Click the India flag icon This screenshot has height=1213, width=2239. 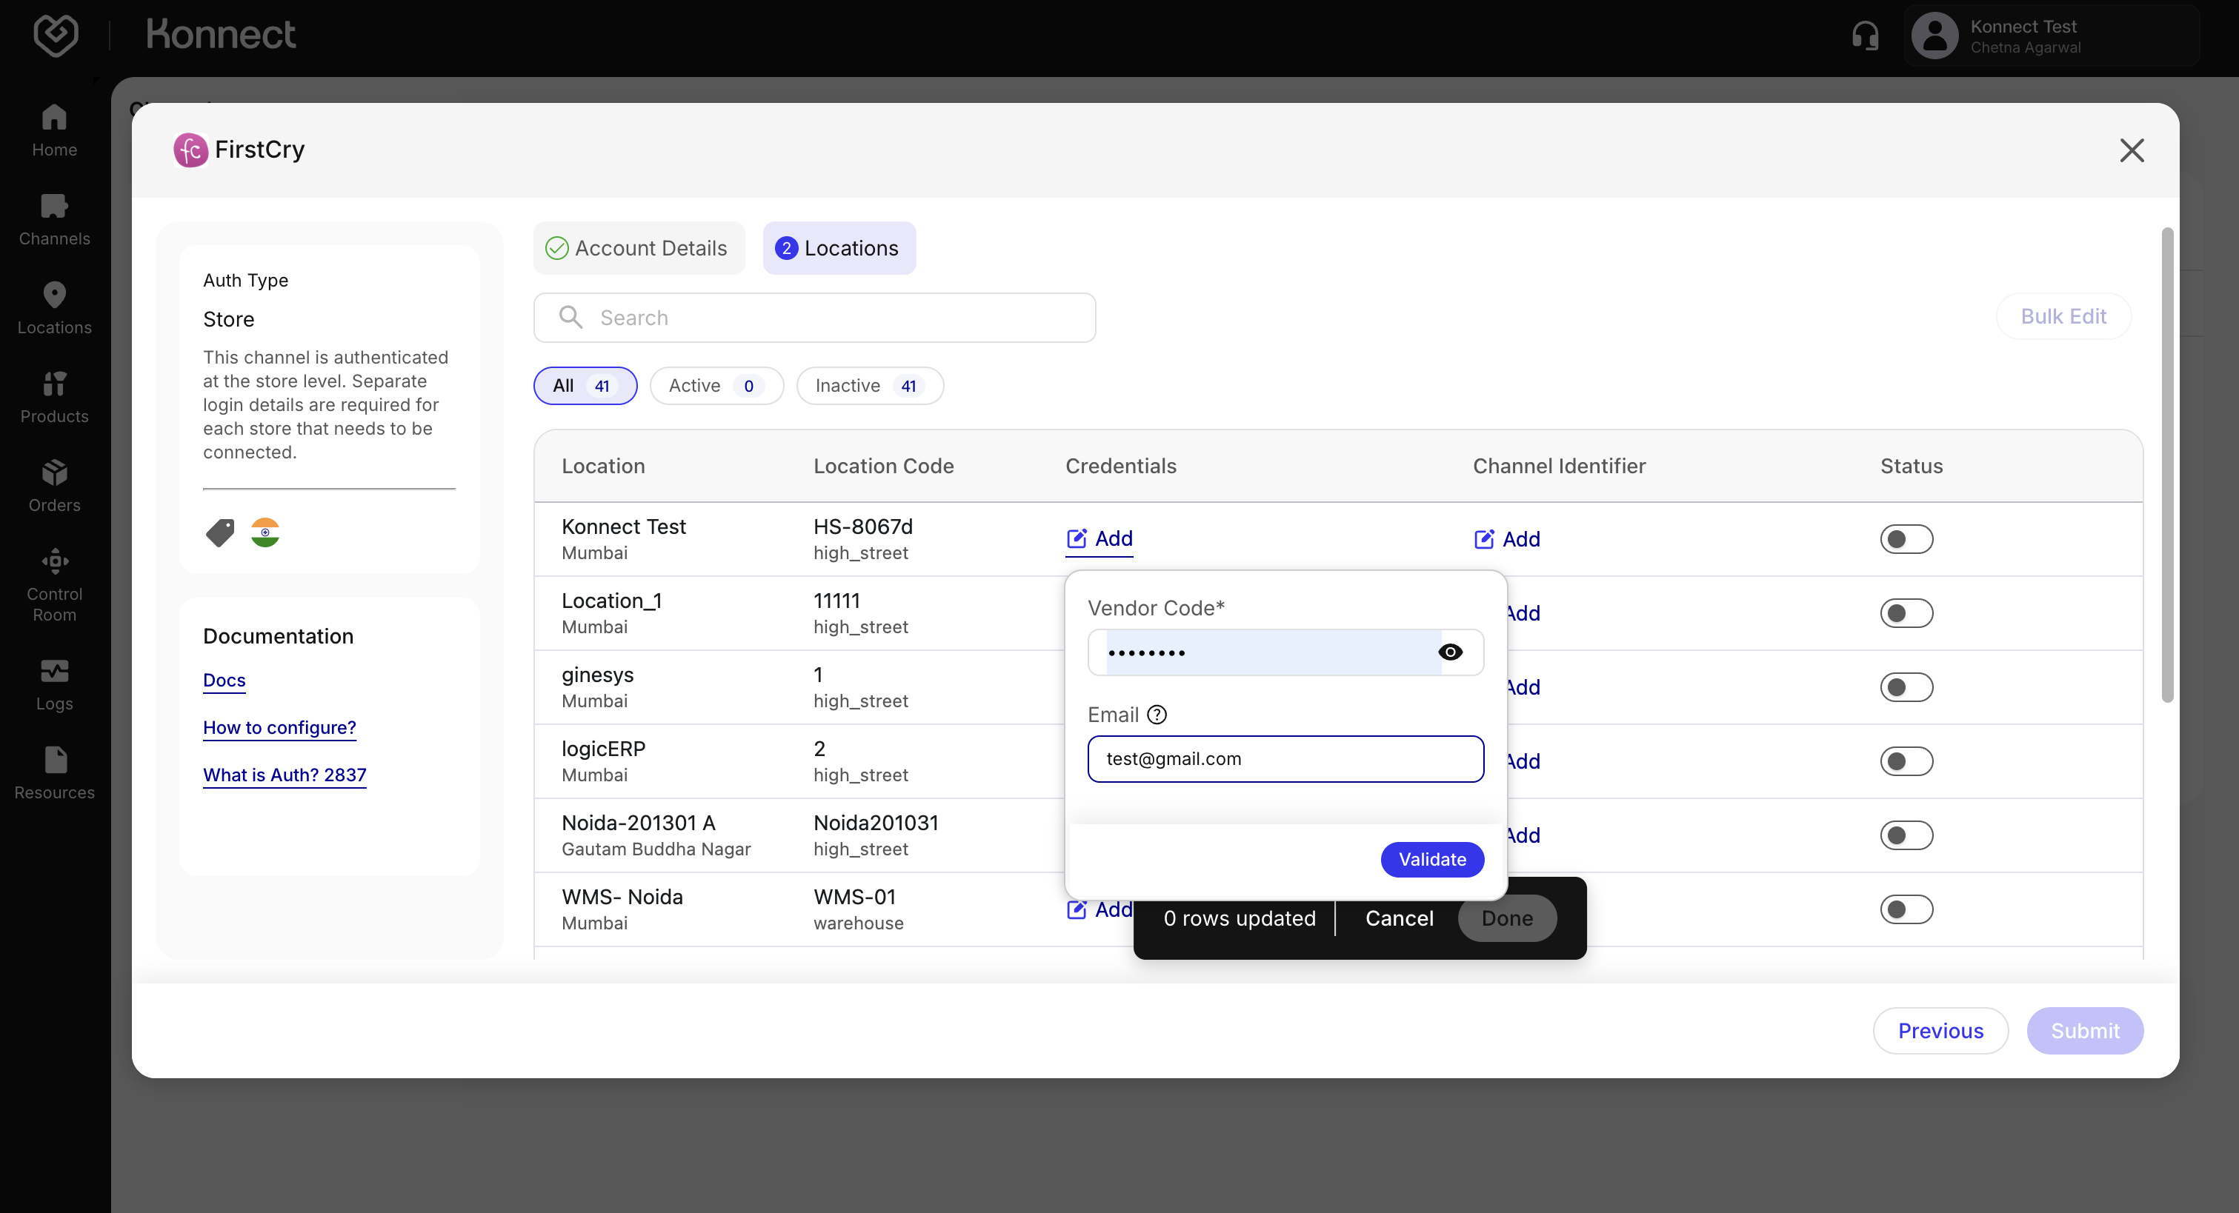(x=265, y=532)
